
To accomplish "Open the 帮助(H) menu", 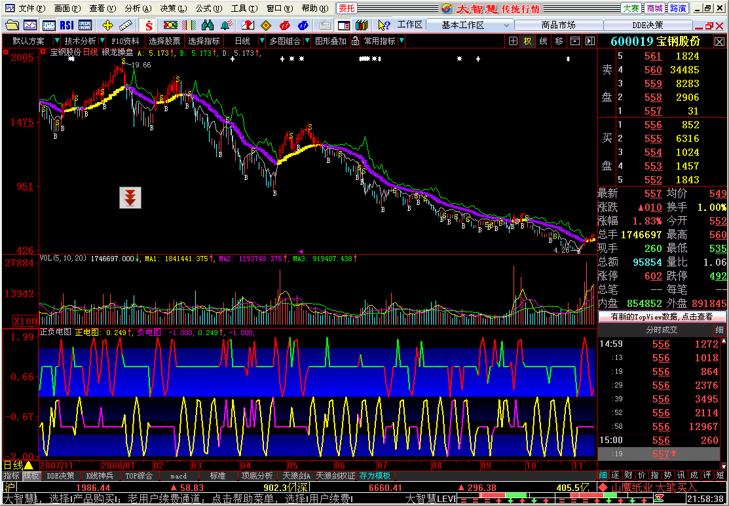I will coord(315,9).
